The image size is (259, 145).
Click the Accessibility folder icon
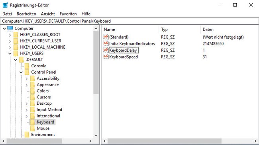point(32,78)
